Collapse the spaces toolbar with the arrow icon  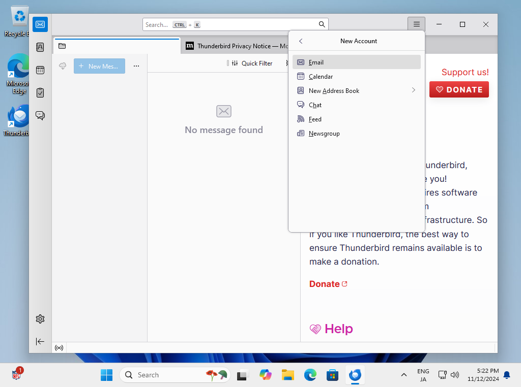40,341
